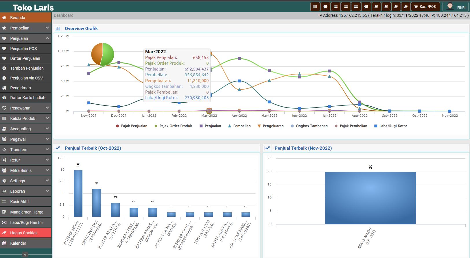Viewport: 470px width, 258px height.
Task: Click the Pengeluaran orange legend swatch
Action: (x=259, y=126)
